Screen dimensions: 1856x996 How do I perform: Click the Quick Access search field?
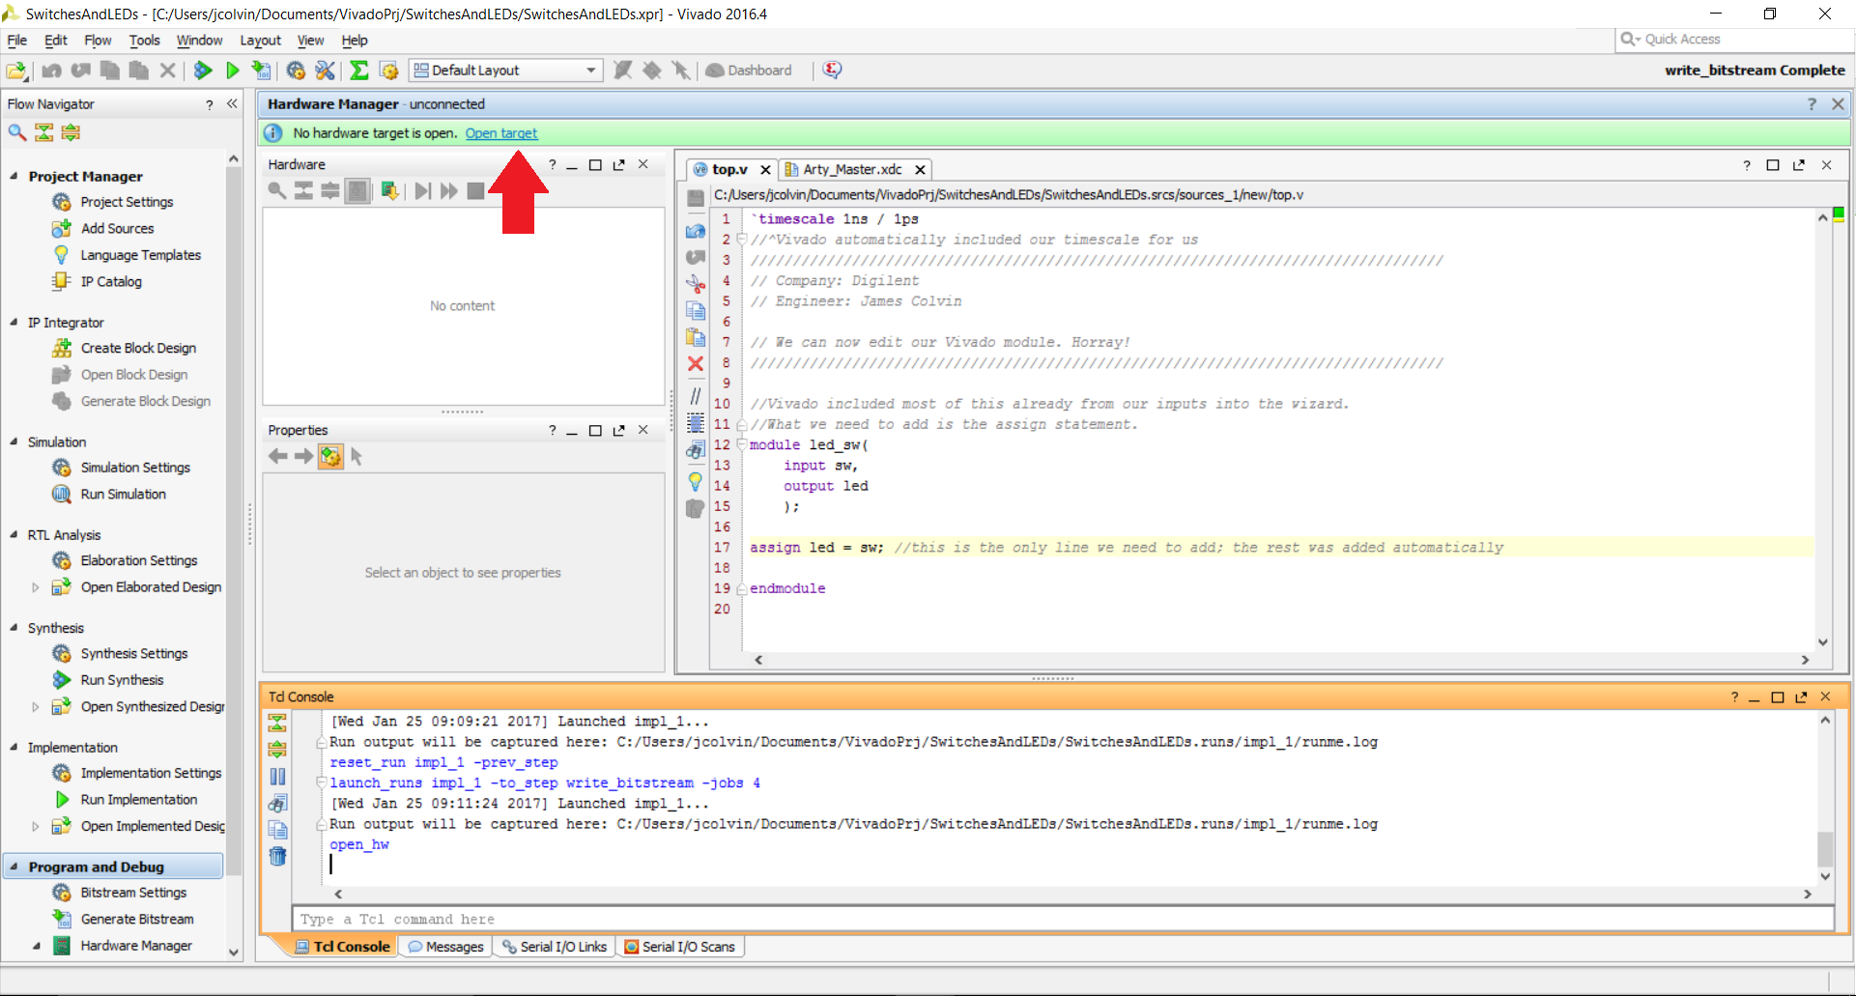1734,40
